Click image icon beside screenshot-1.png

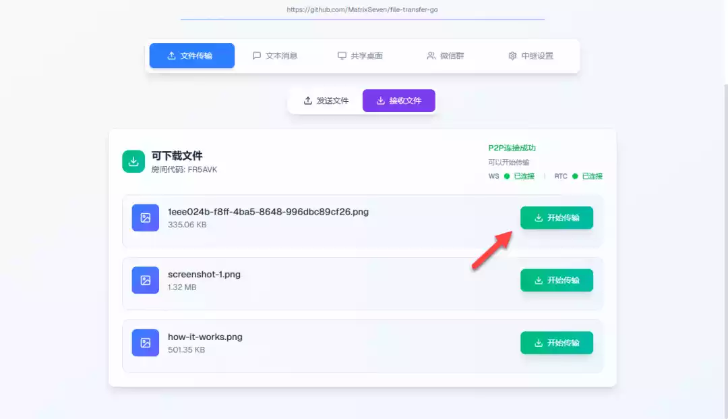[x=145, y=280]
